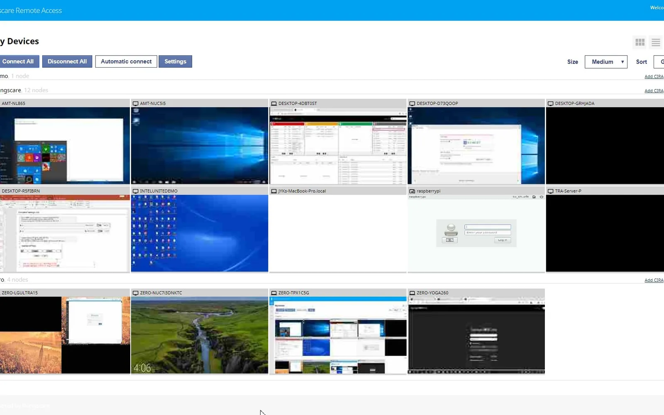Open the raspberrypi login screen thumbnail
664x415 pixels.
pos(476,233)
